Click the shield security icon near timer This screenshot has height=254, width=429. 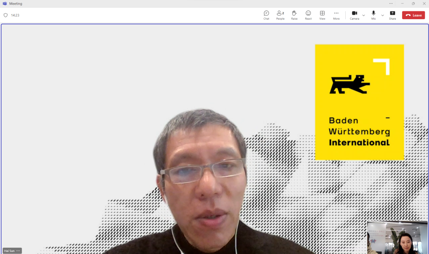5,15
